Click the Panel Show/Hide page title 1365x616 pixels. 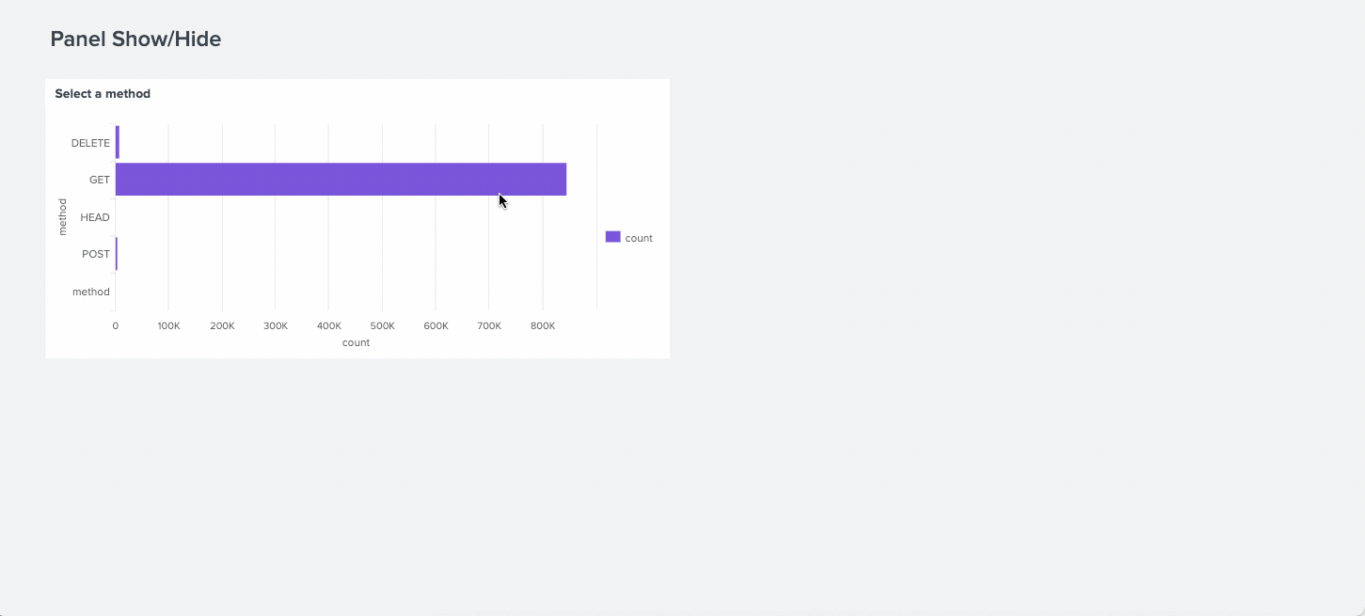click(135, 39)
